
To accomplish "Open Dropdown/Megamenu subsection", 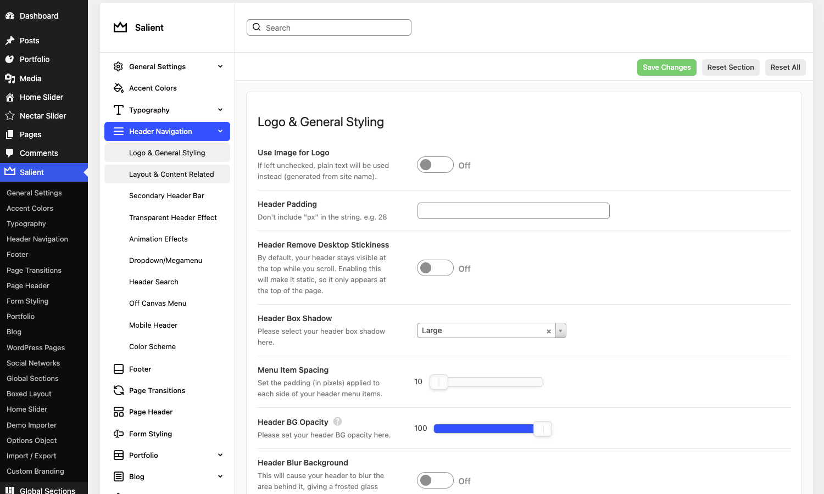I will pyautogui.click(x=167, y=260).
